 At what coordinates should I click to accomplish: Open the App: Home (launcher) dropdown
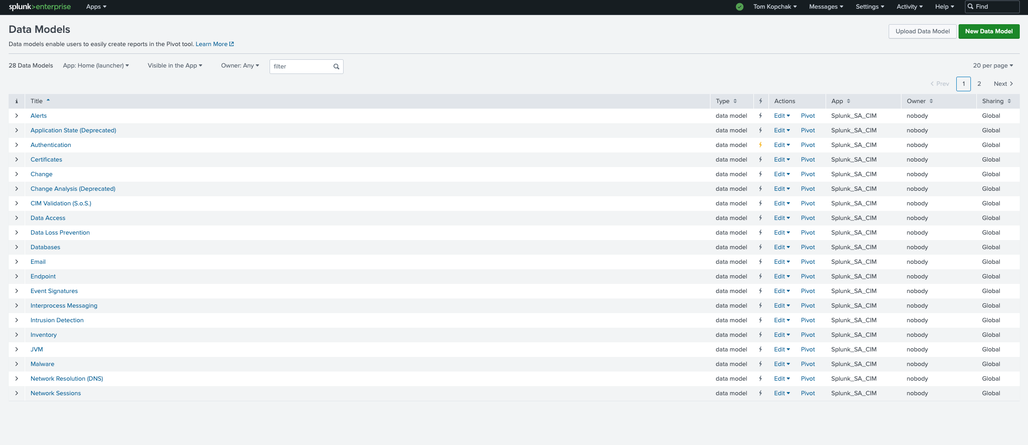coord(95,66)
